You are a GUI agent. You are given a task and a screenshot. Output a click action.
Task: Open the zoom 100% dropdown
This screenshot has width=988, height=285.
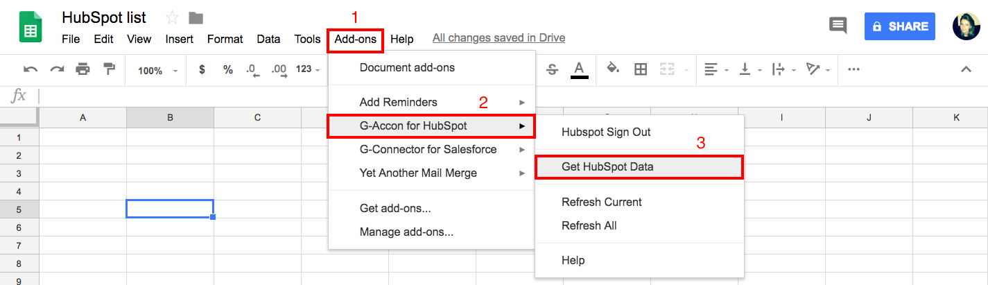tap(158, 70)
